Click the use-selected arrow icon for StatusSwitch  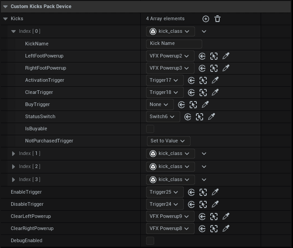(187, 117)
